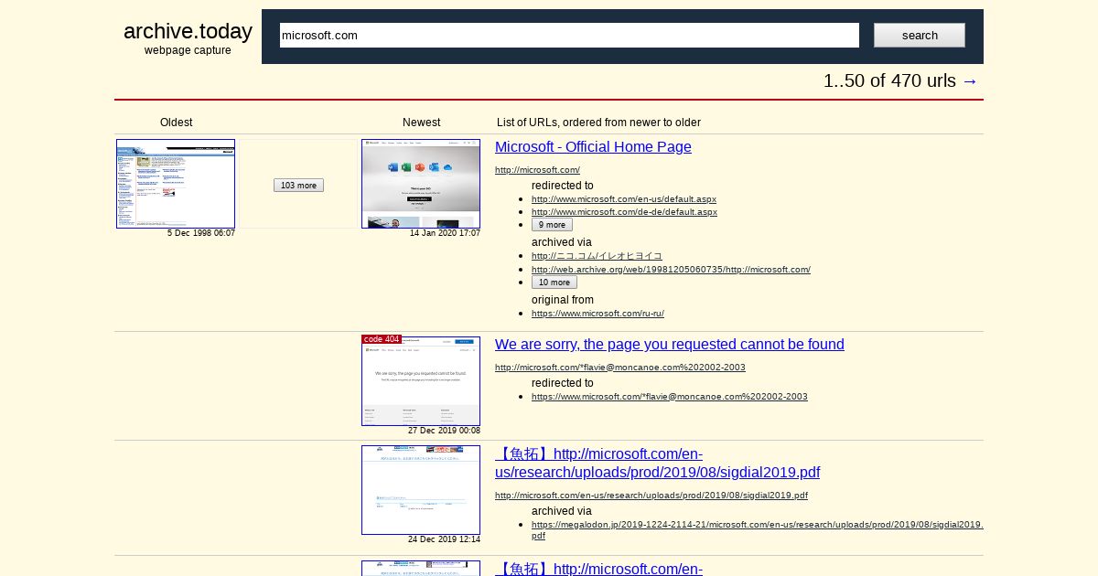Go to next results page arrow

pos(970,80)
